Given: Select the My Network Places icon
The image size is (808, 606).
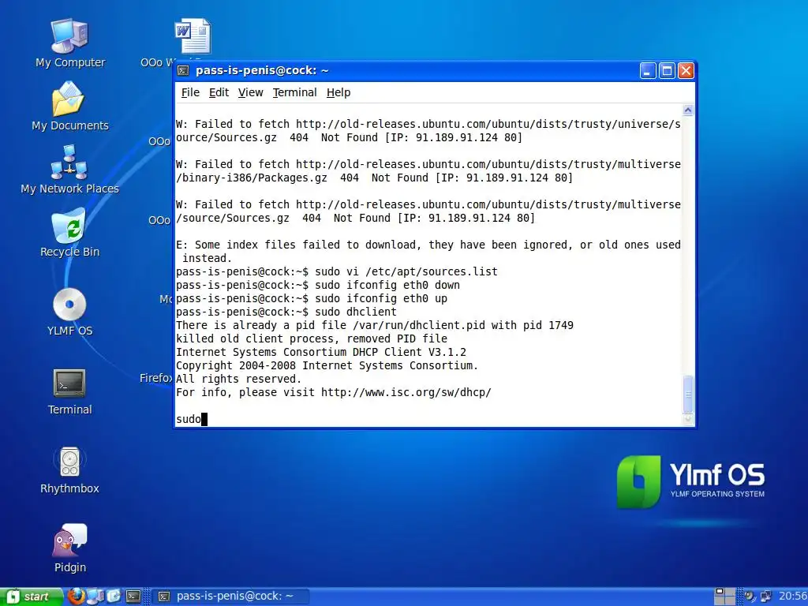Looking at the screenshot, I should tap(69, 170).
